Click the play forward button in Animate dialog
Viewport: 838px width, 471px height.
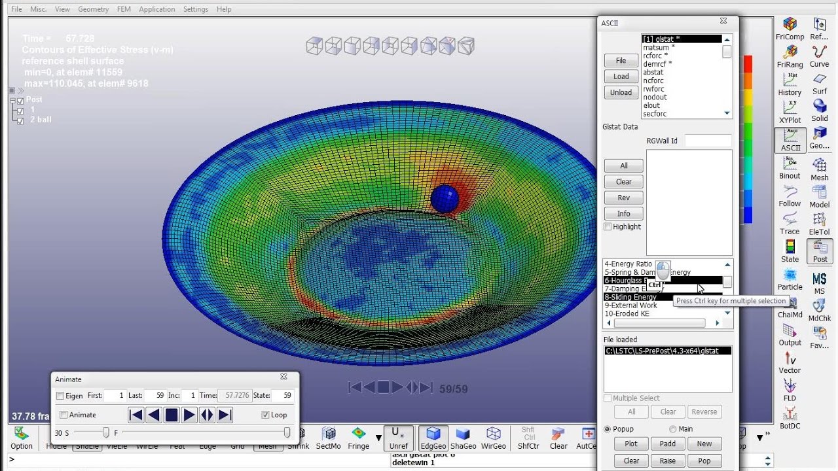pyautogui.click(x=189, y=415)
